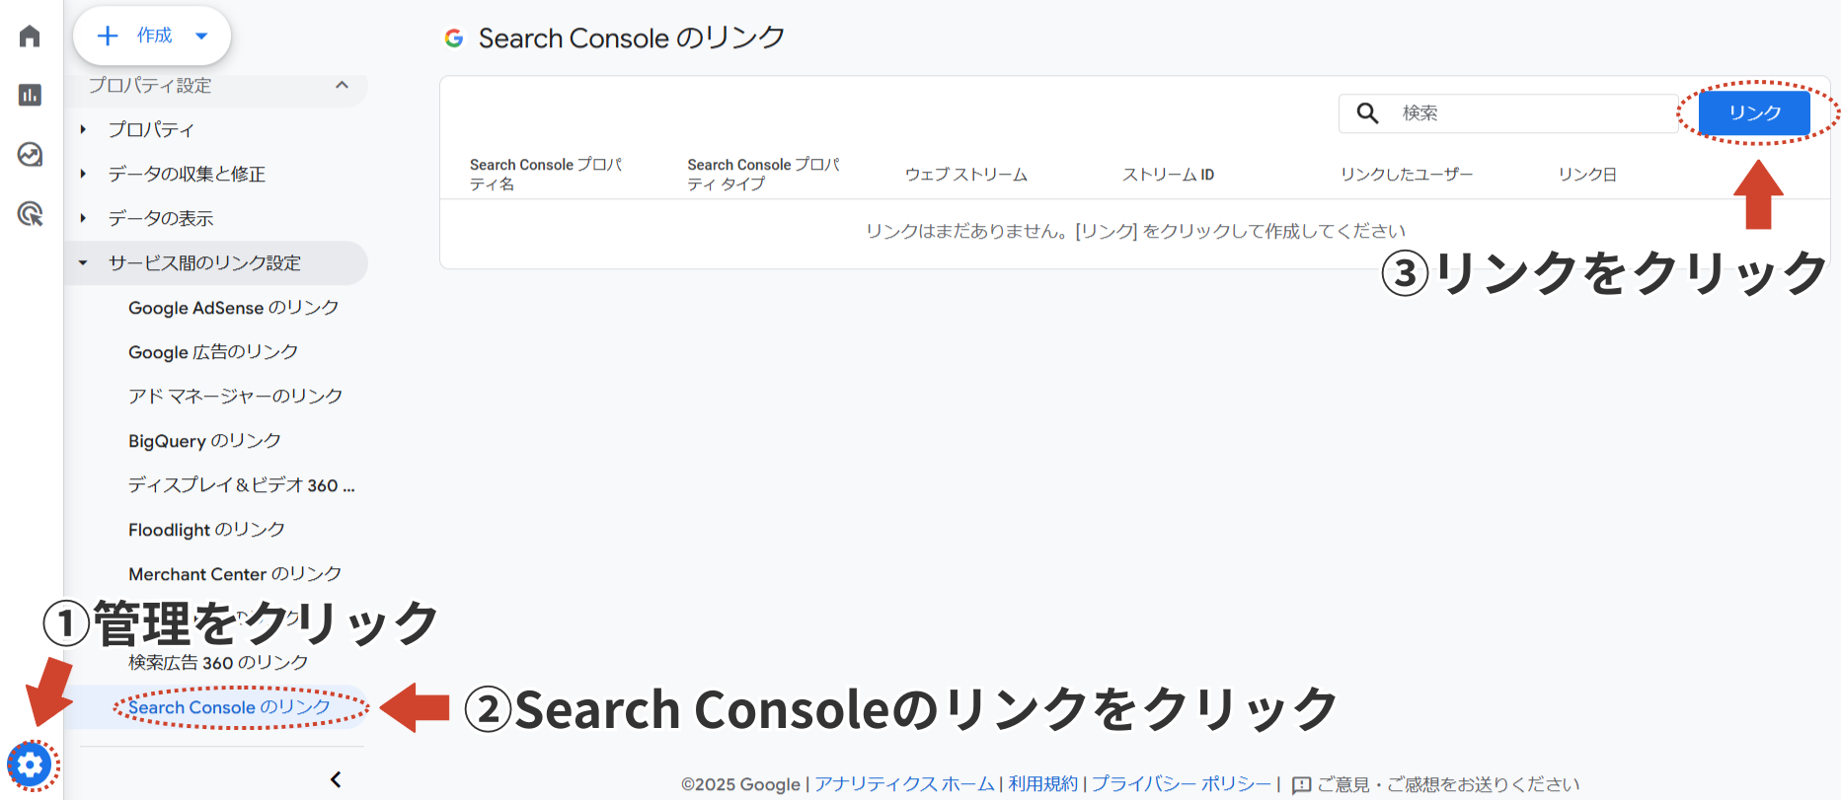Click the リンク日 column header
The height and width of the screenshot is (800, 1841).
coord(1587,175)
